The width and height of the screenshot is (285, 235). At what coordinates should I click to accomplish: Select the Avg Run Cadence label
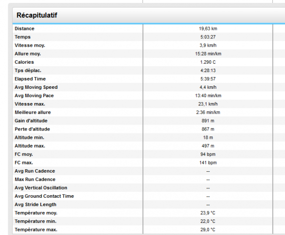pyautogui.click(x=35, y=171)
